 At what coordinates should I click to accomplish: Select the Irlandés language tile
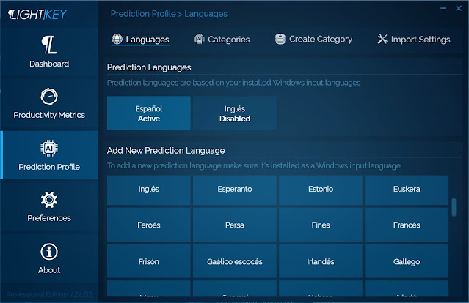point(321,261)
